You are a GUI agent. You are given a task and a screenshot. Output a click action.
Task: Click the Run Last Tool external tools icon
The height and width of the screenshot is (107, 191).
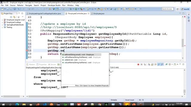point(81,9)
